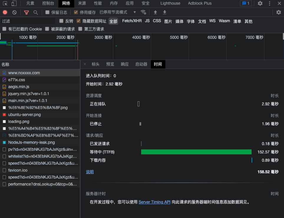This screenshot has width=284, height=218.
Task: Click the green 等待中 (TTFB) timing bar
Action: 196,152
